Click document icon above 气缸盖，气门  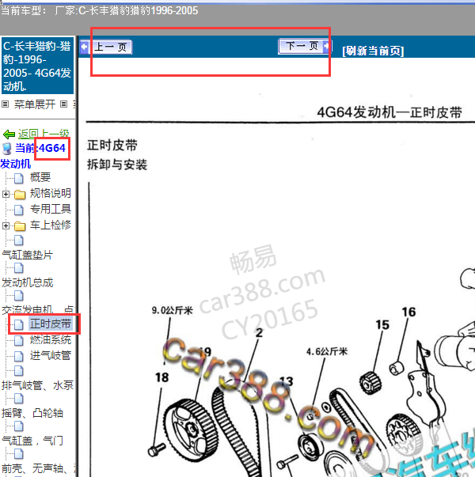[19, 426]
